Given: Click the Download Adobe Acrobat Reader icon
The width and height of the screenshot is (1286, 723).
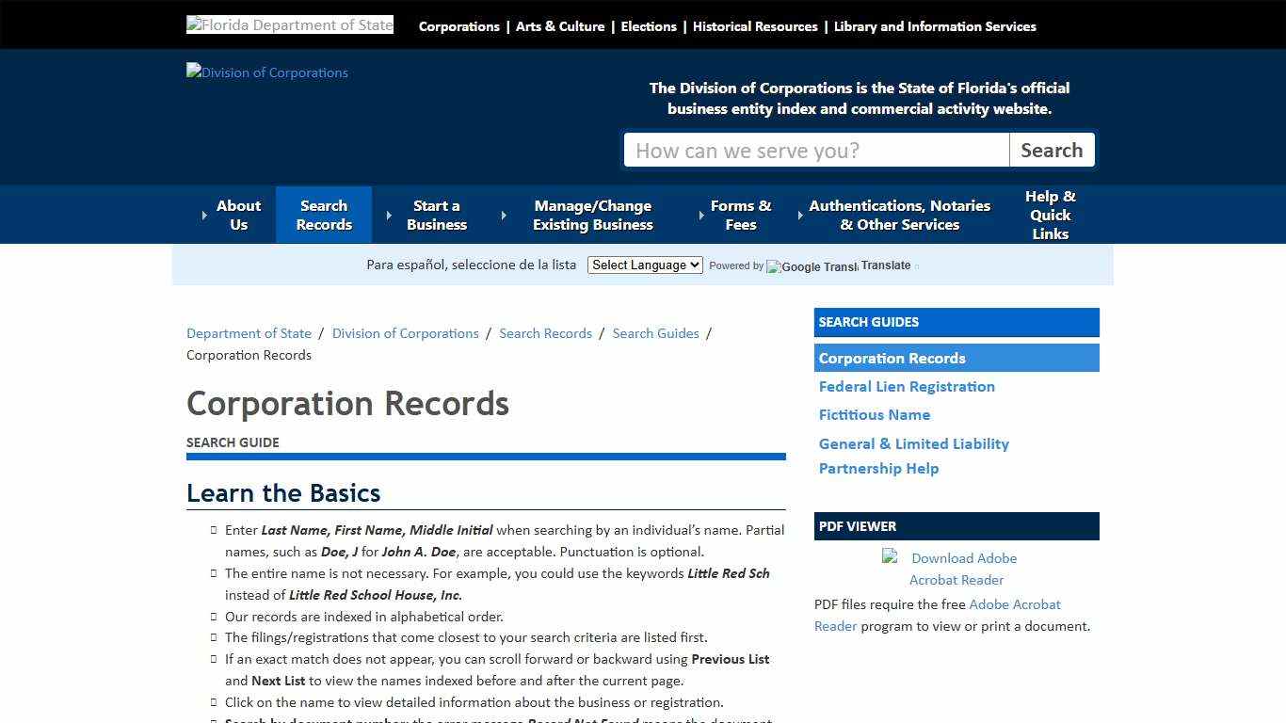Looking at the screenshot, I should pos(889,557).
